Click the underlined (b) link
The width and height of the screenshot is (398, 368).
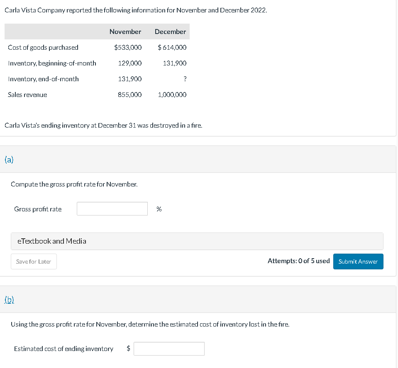coord(9,299)
